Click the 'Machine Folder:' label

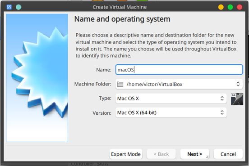[x=93, y=84]
